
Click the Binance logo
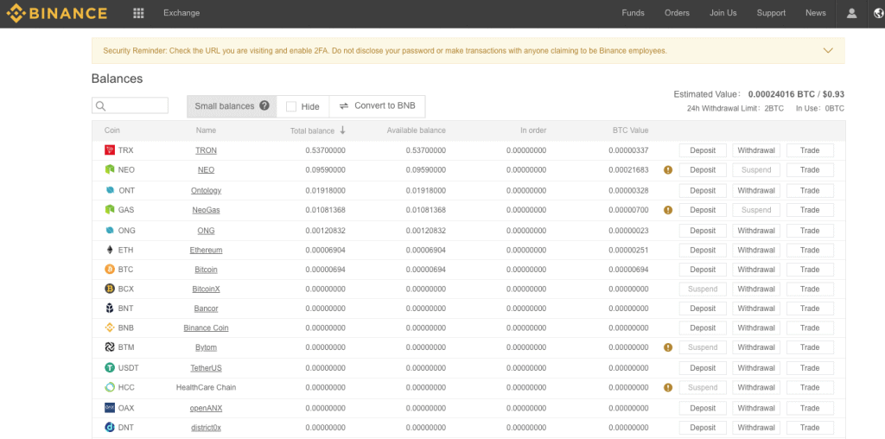[56, 13]
